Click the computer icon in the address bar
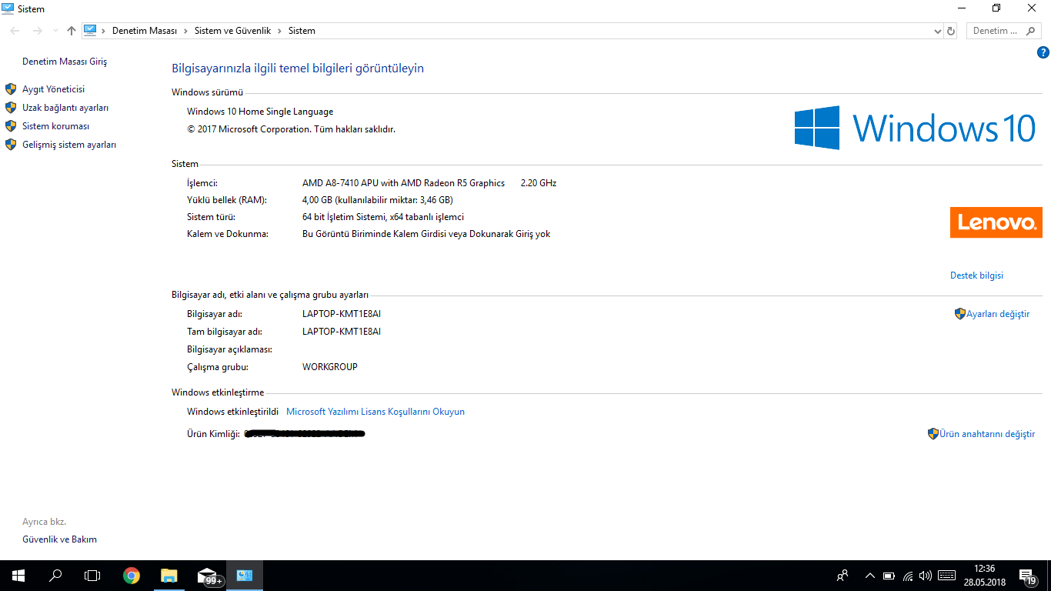Screen dimensions: 1051x591 [x=91, y=30]
